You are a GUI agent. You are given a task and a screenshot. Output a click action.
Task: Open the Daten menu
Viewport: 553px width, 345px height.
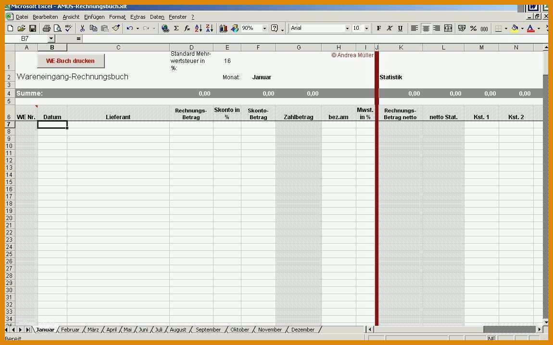click(157, 17)
